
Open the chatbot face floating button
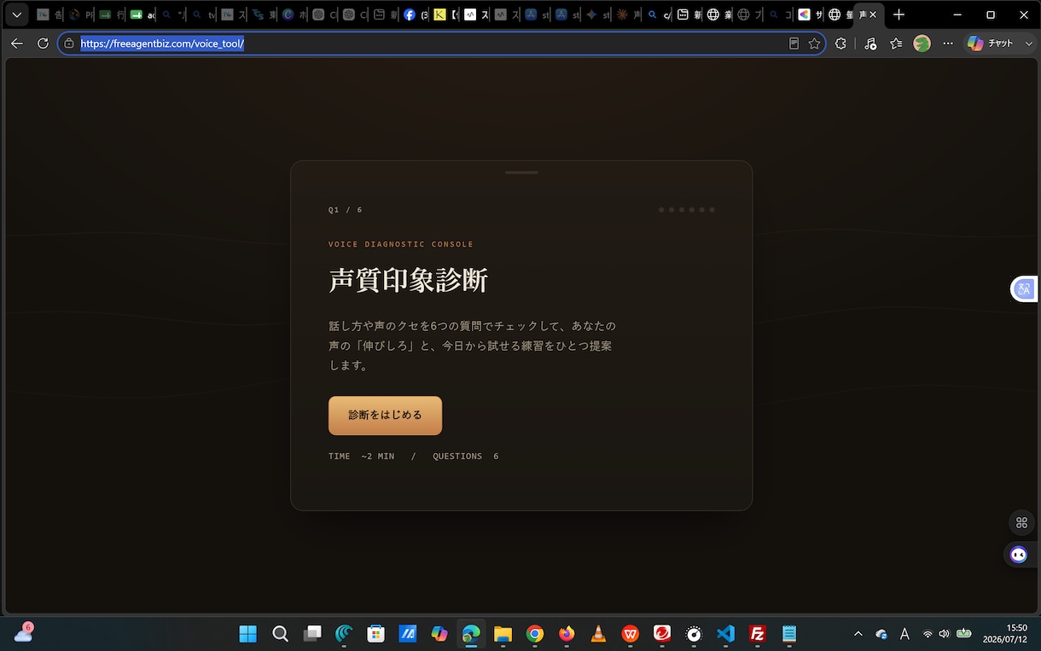tap(1019, 555)
